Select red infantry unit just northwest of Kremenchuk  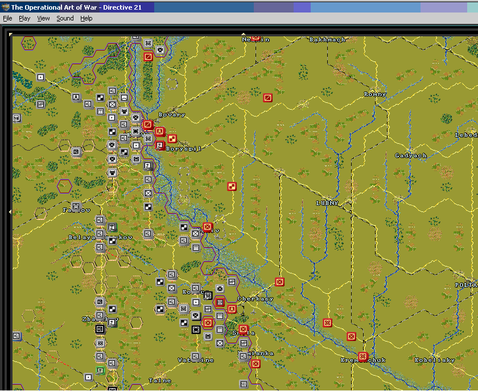coord(351,336)
